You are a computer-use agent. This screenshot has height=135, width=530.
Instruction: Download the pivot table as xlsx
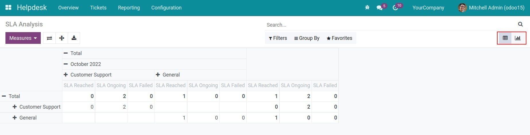click(x=74, y=38)
